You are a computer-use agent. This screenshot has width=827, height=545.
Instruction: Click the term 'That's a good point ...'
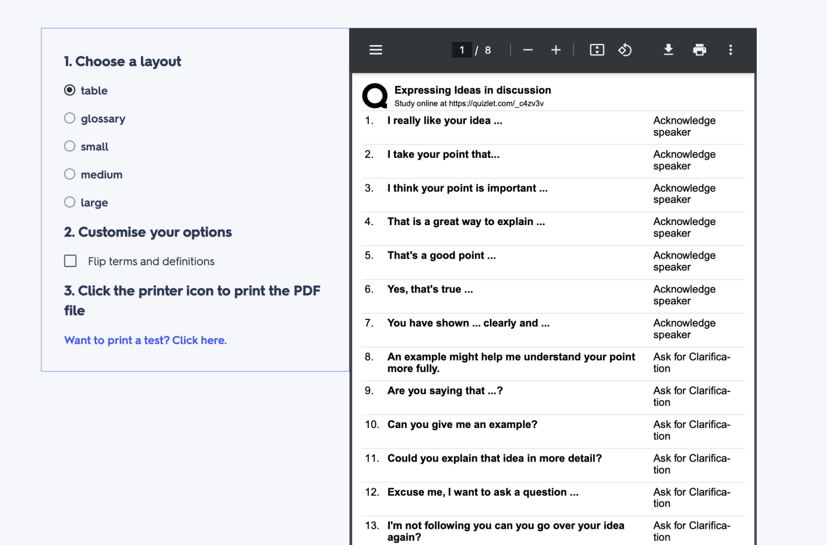441,256
